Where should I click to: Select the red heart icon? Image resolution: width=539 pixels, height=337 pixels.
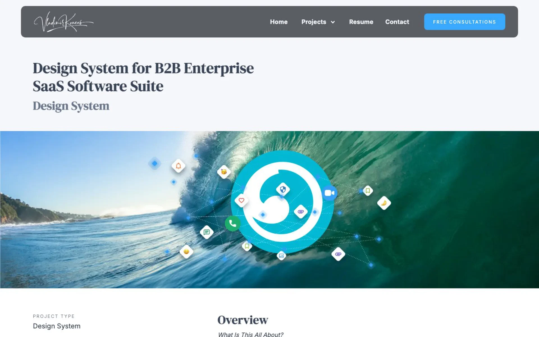pyautogui.click(x=241, y=201)
